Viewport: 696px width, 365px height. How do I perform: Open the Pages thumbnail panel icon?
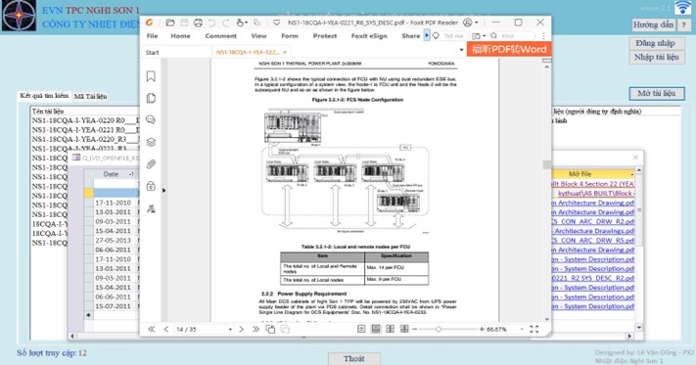(151, 98)
